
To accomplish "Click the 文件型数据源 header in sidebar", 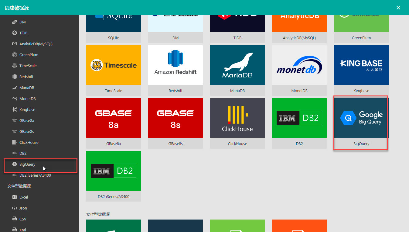I will coord(19,186).
